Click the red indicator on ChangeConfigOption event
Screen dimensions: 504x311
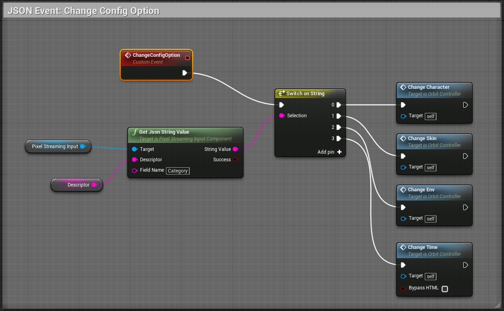point(187,58)
